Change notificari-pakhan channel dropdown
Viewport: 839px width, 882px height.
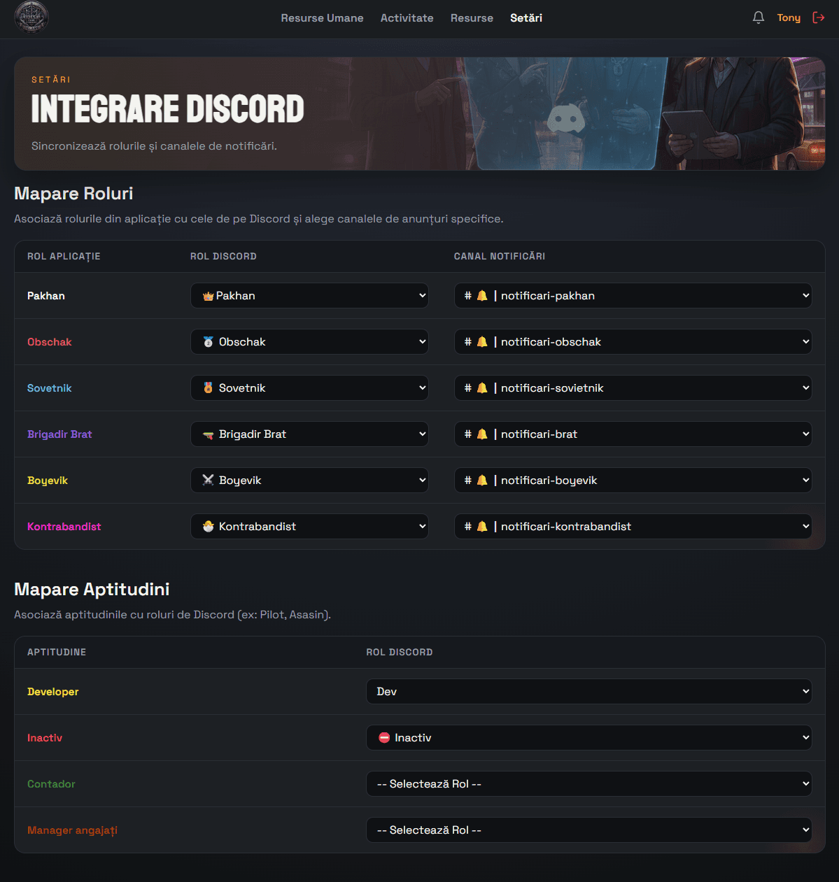633,296
